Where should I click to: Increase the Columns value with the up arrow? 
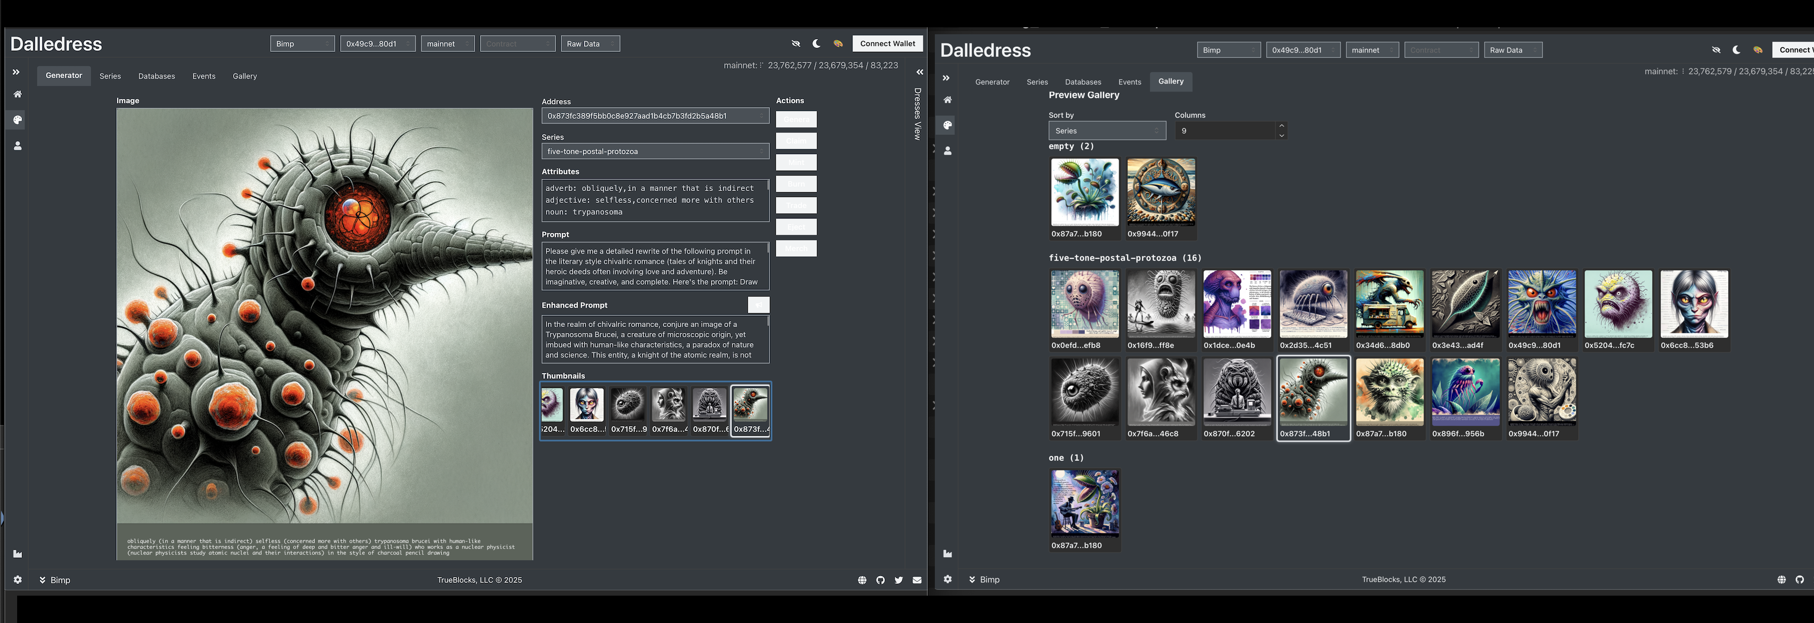pos(1281,126)
